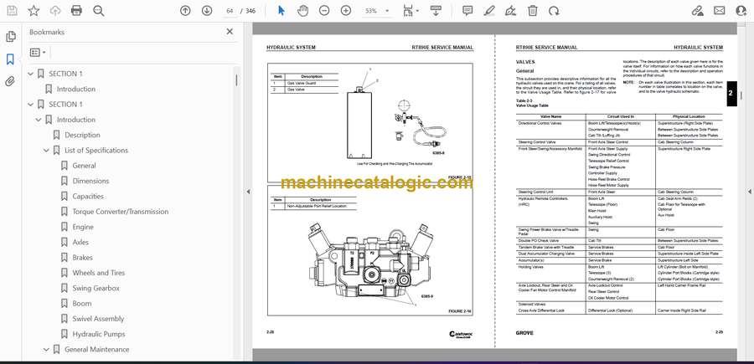Open the bookmarks options menu
Image resolution: width=754 pixels, height=364 pixels.
click(39, 52)
